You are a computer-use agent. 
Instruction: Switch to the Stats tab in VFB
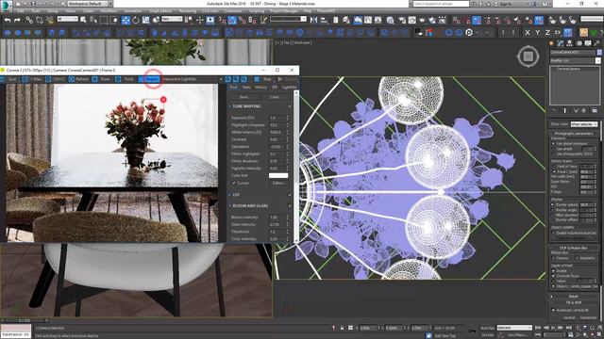point(246,88)
